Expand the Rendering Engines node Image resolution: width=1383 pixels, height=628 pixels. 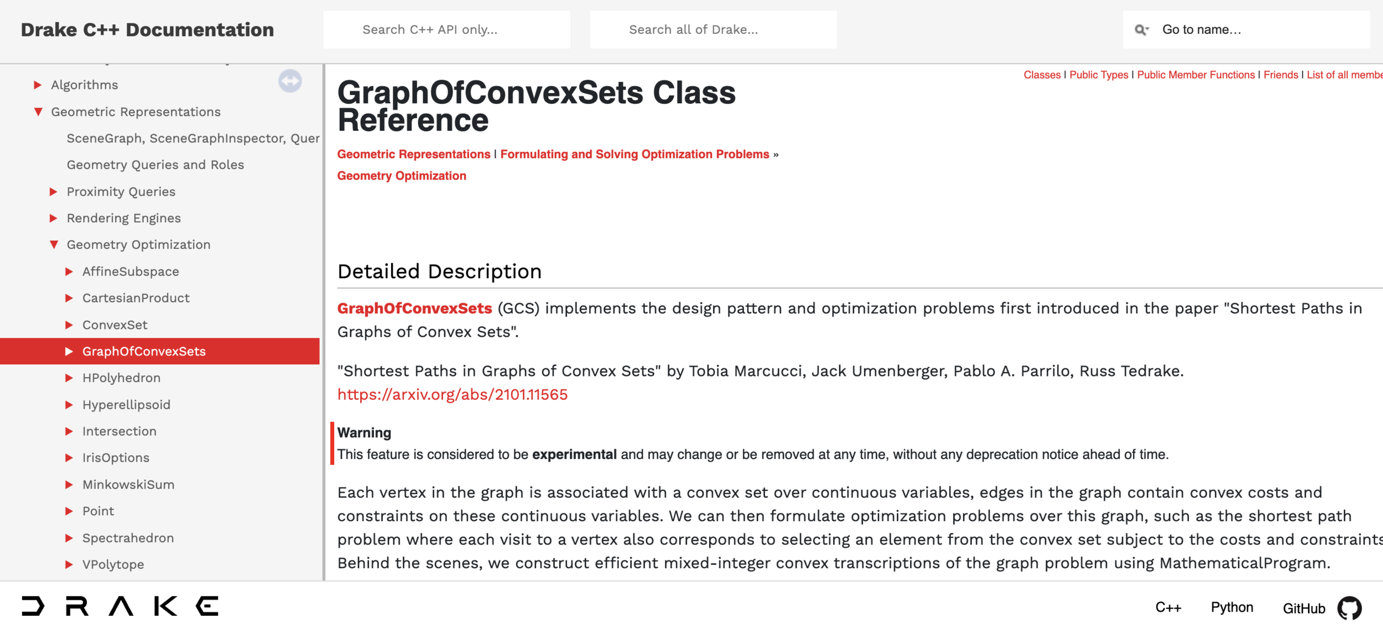[54, 218]
